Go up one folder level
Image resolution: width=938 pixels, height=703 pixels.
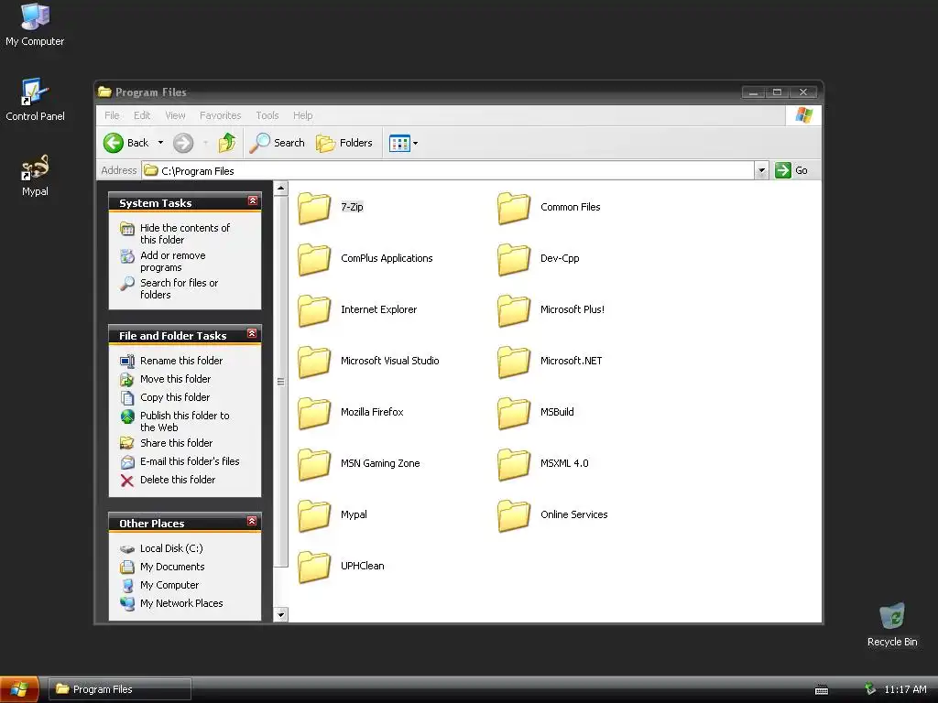[227, 143]
